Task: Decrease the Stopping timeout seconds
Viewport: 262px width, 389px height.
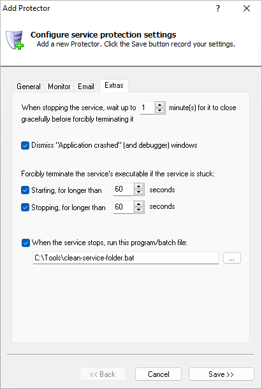Action: 138,210
